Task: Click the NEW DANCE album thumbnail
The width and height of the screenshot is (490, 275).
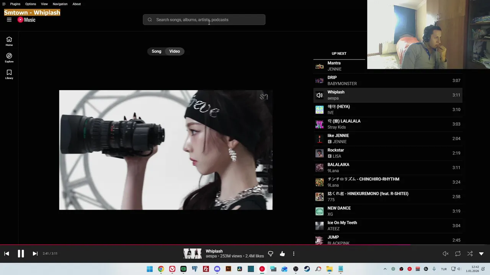Action: click(319, 211)
